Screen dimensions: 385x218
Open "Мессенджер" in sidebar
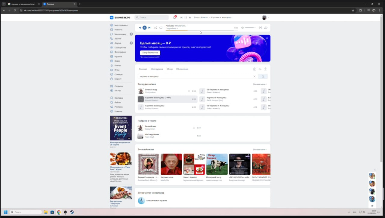coord(120,34)
